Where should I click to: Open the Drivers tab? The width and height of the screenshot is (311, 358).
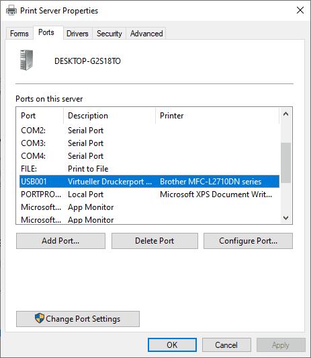(x=77, y=34)
